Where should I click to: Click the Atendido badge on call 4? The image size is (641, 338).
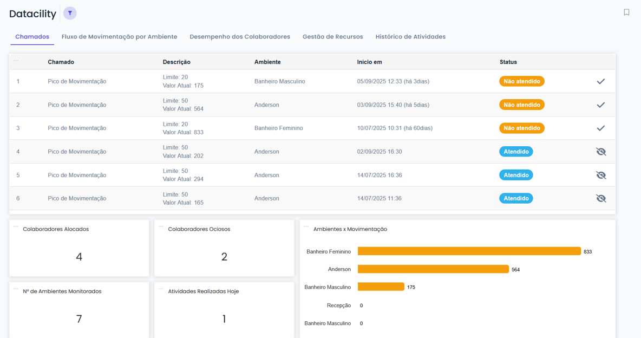click(x=515, y=152)
